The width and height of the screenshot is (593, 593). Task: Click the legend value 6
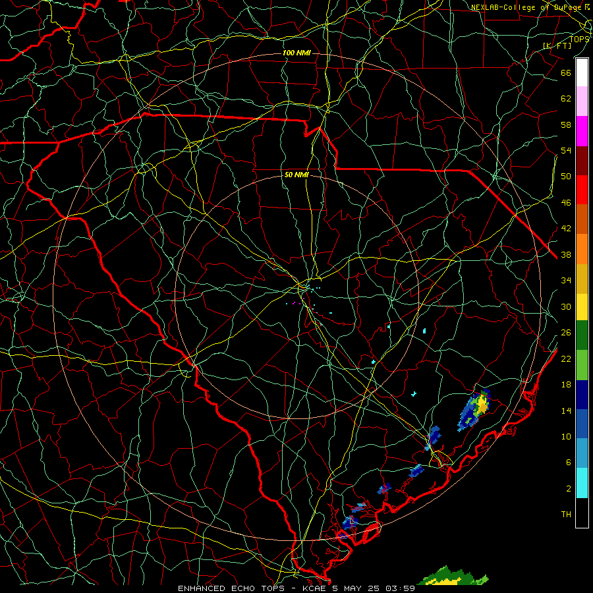tap(569, 463)
